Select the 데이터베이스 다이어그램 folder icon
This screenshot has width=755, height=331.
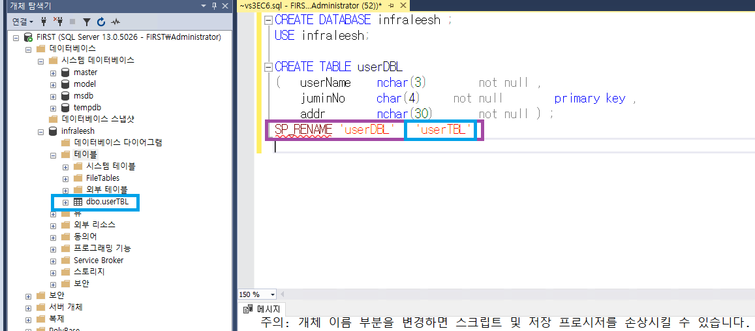65,142
